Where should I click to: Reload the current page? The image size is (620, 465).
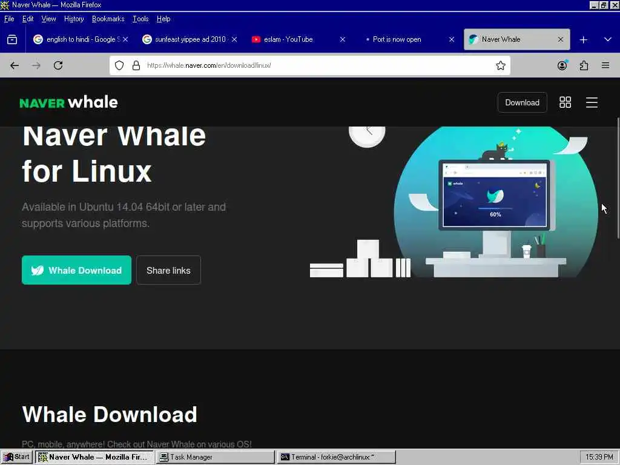coord(58,65)
